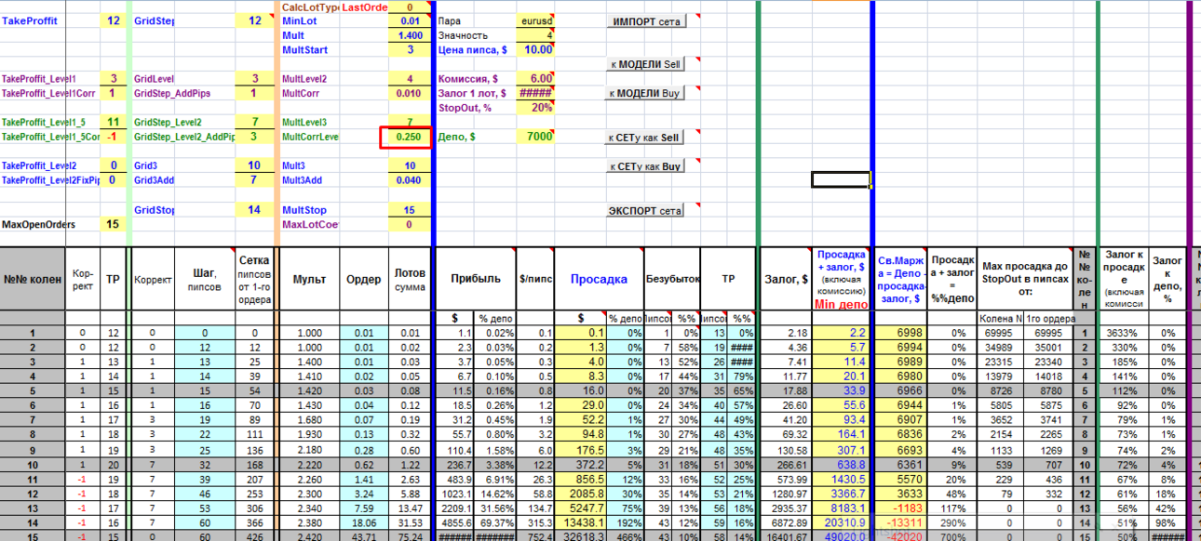Click the red Min депо label
This screenshot has height=541, width=1201.
(840, 304)
